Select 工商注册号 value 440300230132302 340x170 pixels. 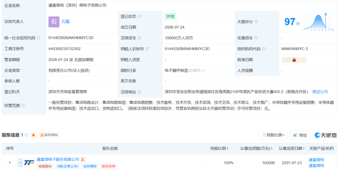pos(65,49)
